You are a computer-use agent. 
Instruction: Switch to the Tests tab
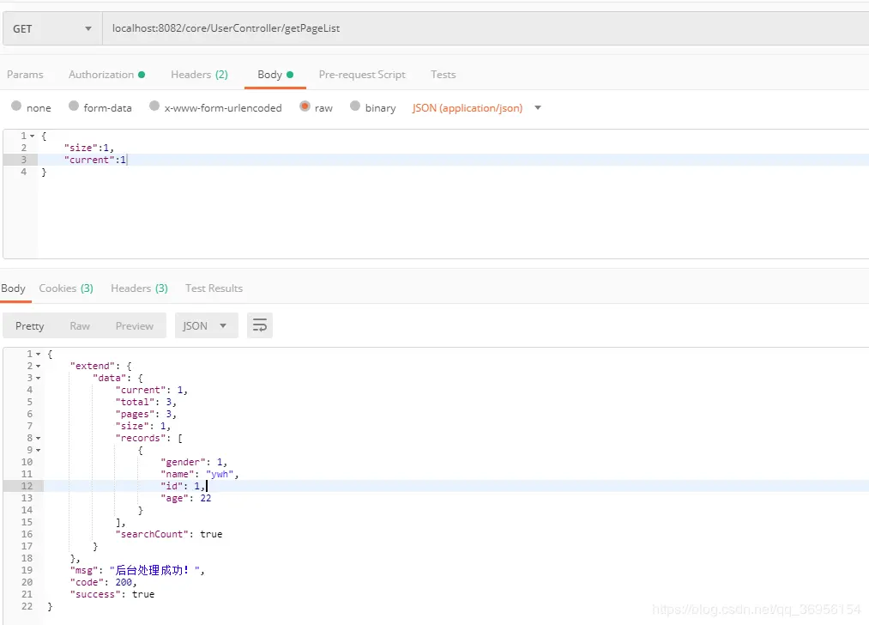[443, 75]
